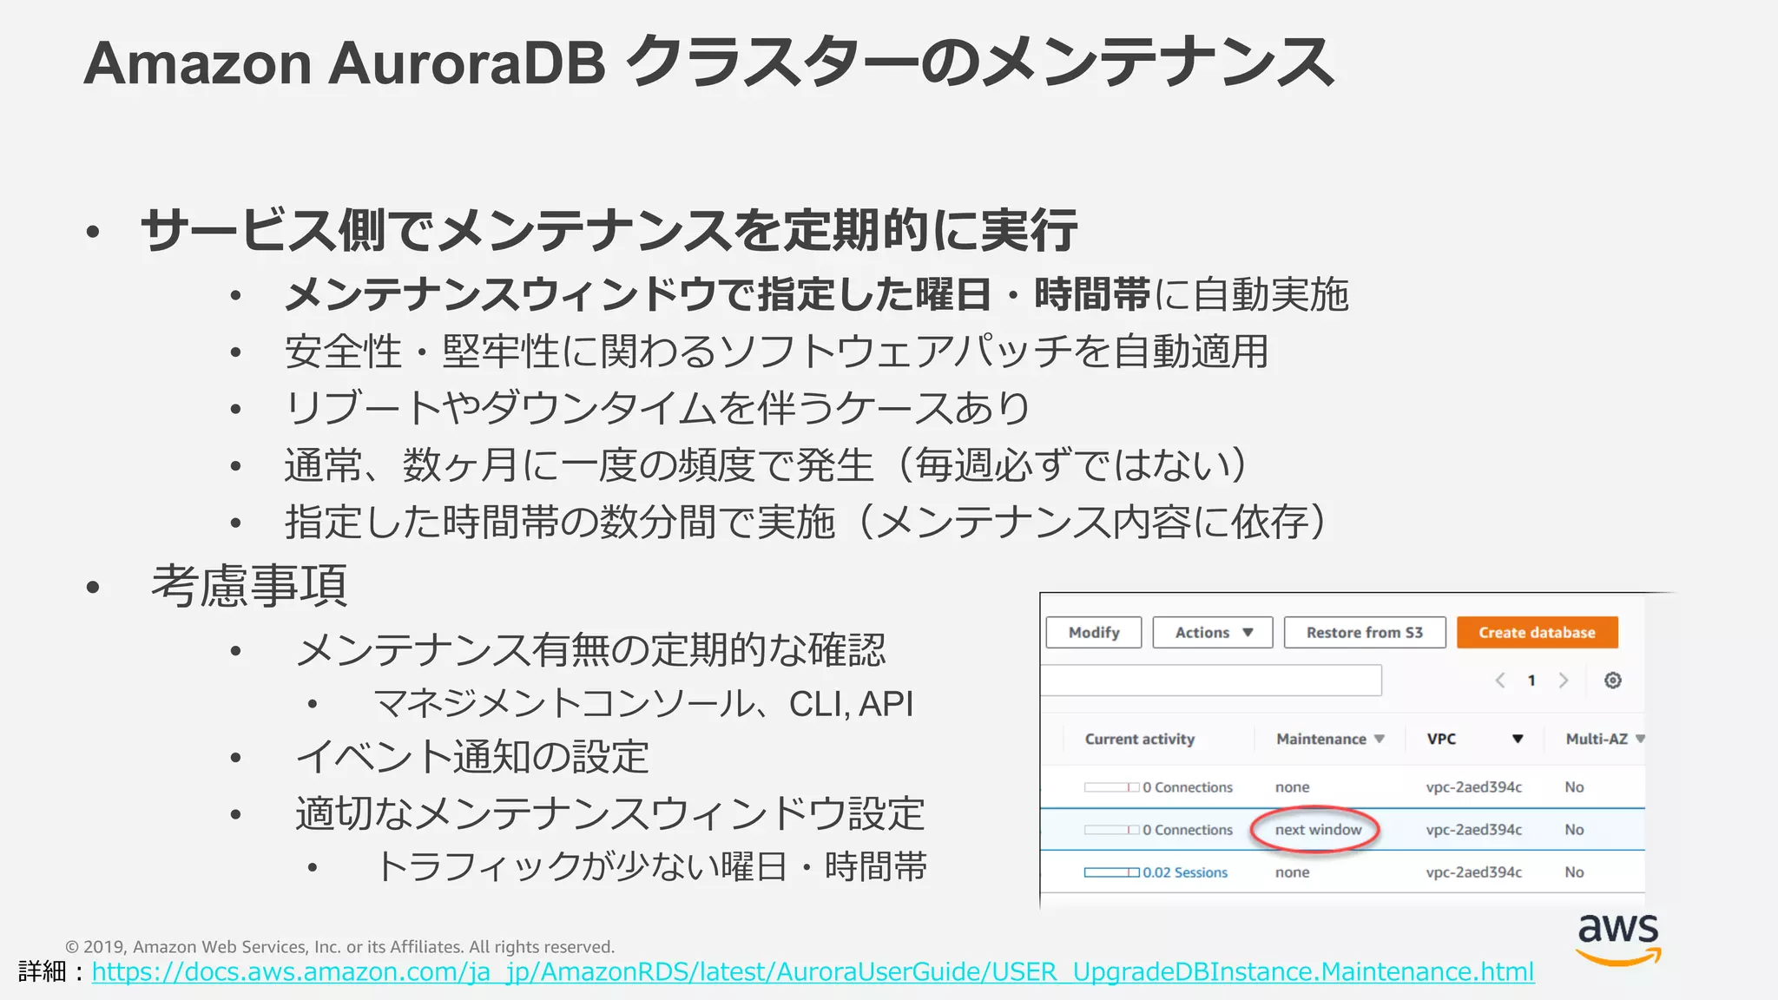This screenshot has width=1778, height=1000.
Task: Click the 'next window' maintenance cell
Action: pyautogui.click(x=1318, y=830)
